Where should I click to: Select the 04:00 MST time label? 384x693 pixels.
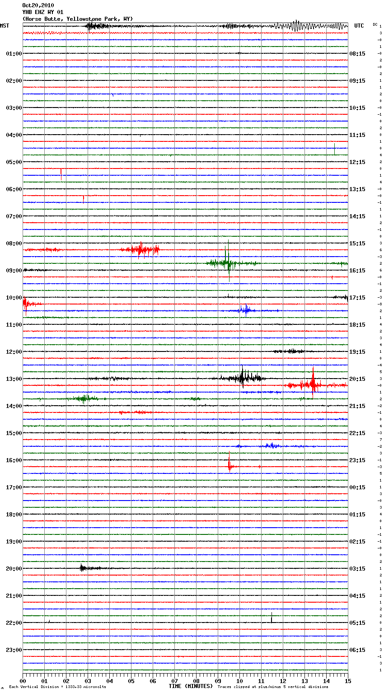(14, 135)
